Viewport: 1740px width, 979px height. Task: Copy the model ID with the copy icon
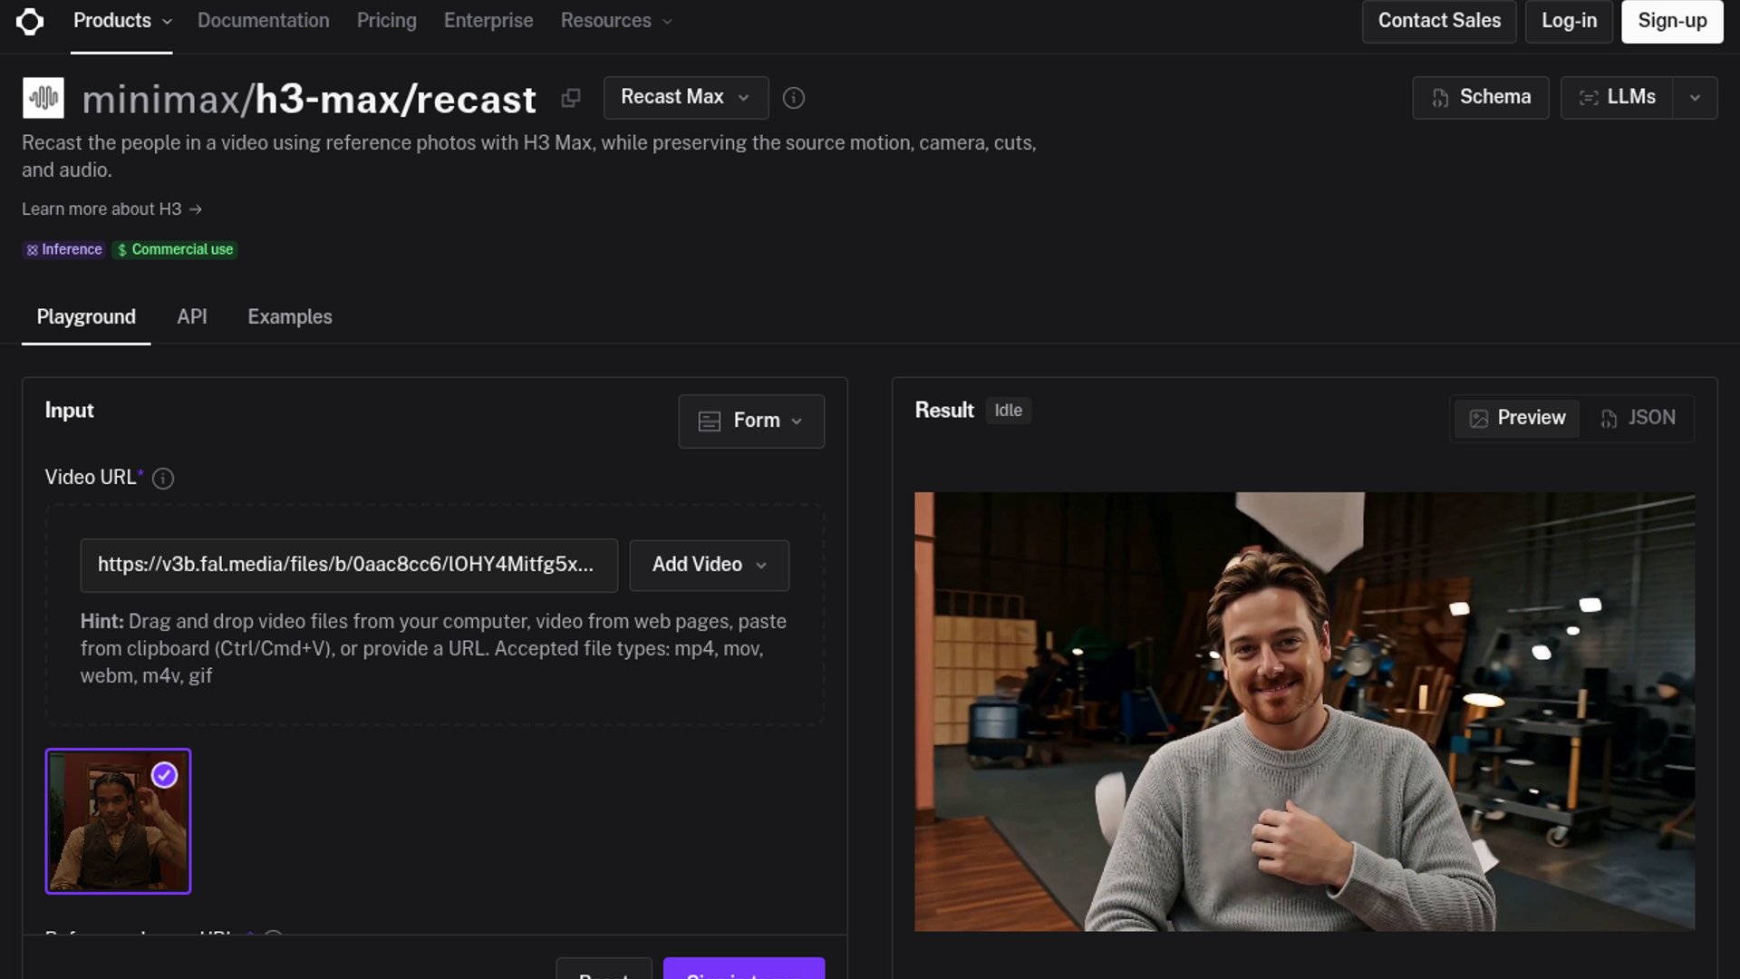click(570, 98)
